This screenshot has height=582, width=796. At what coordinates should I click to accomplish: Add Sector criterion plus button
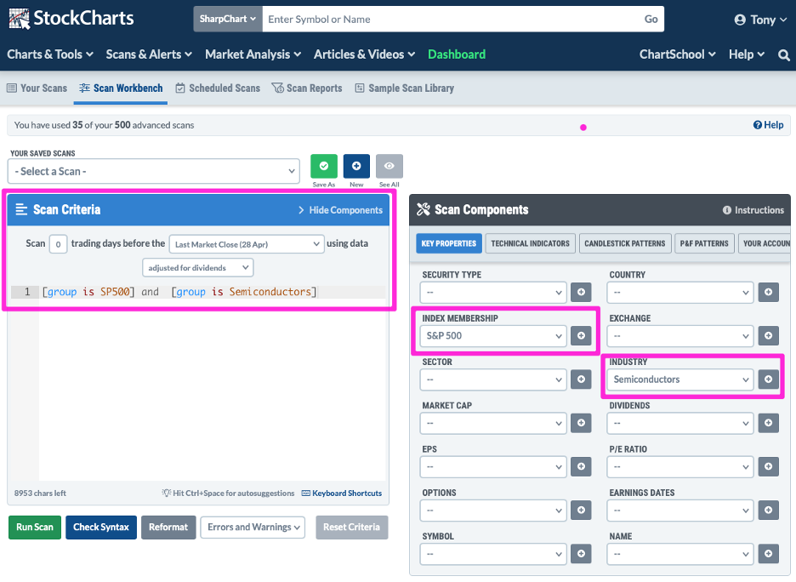(x=581, y=379)
